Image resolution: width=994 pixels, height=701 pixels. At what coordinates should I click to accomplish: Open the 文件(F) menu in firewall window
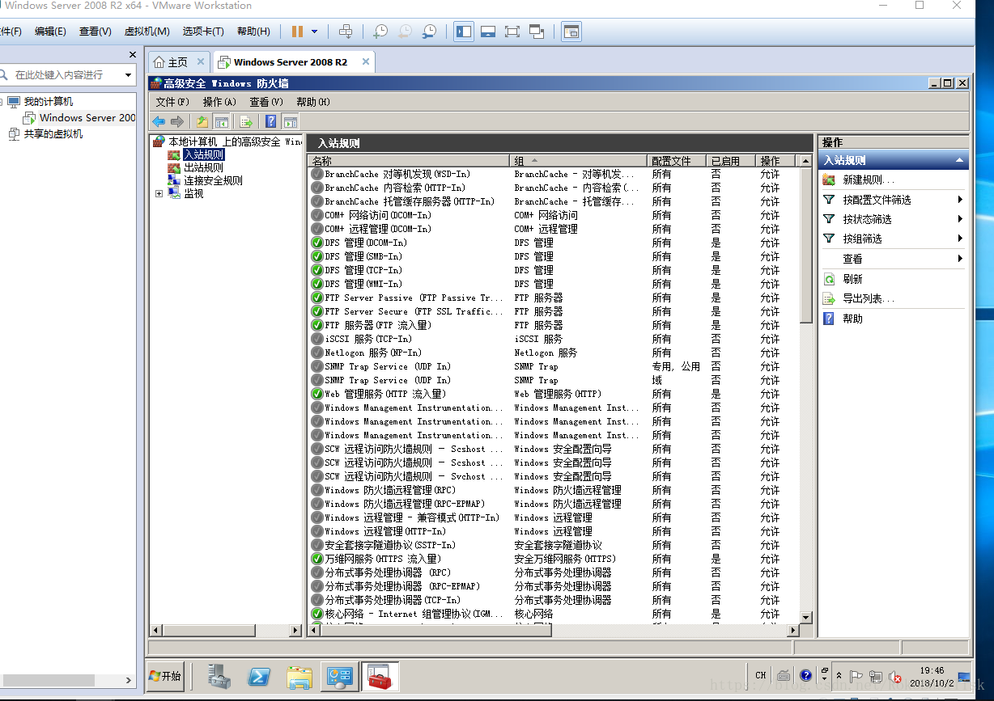(x=172, y=102)
